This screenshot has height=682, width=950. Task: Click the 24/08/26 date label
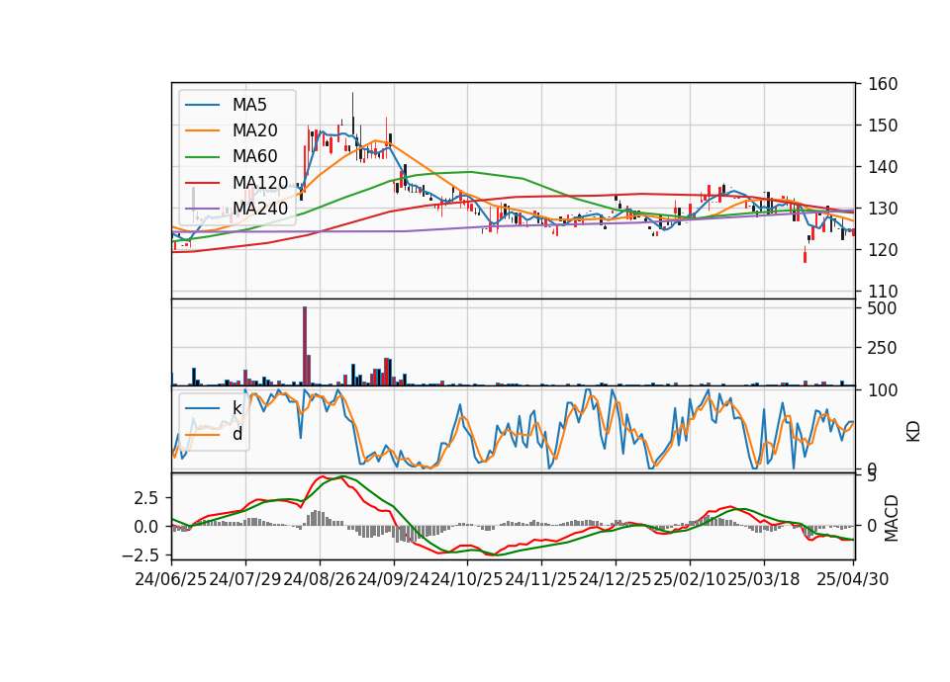pyautogui.click(x=320, y=579)
